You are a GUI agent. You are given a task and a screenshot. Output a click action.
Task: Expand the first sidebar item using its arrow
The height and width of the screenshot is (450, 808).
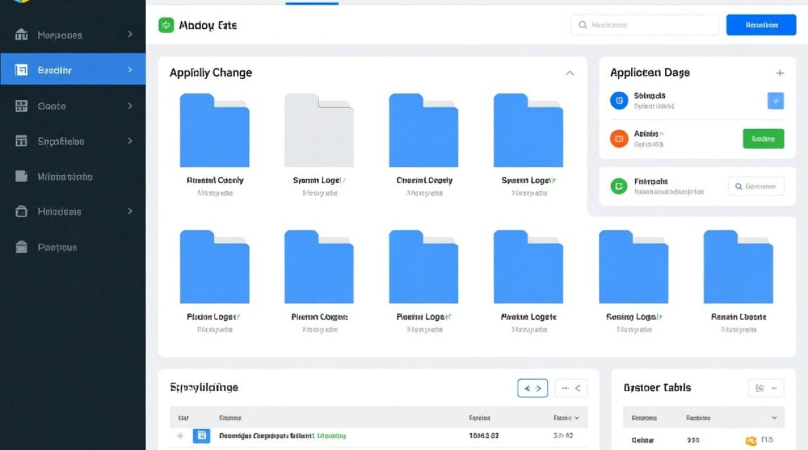(x=130, y=35)
